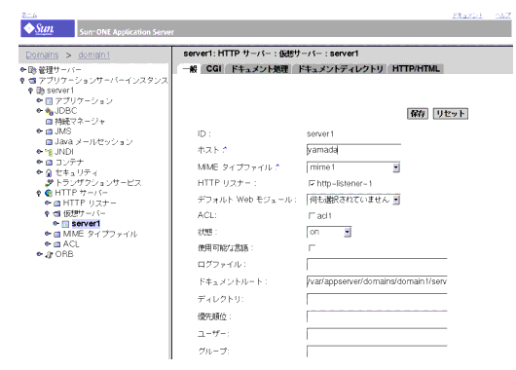This screenshot has height=370, width=516.
Task: Open the ドキュメントディレクトリ tab
Action: (x=341, y=69)
